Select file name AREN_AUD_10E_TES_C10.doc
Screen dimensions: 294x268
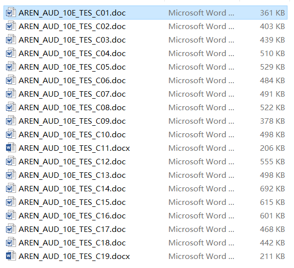(x=72, y=135)
